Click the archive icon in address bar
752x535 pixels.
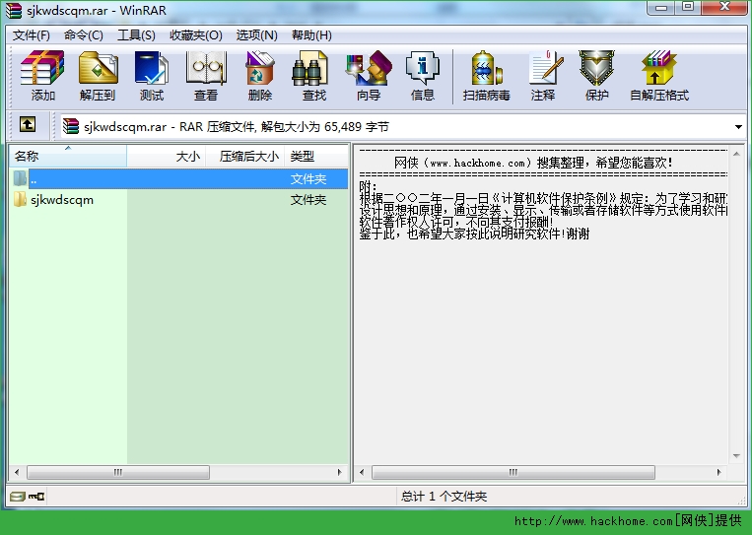click(x=71, y=126)
